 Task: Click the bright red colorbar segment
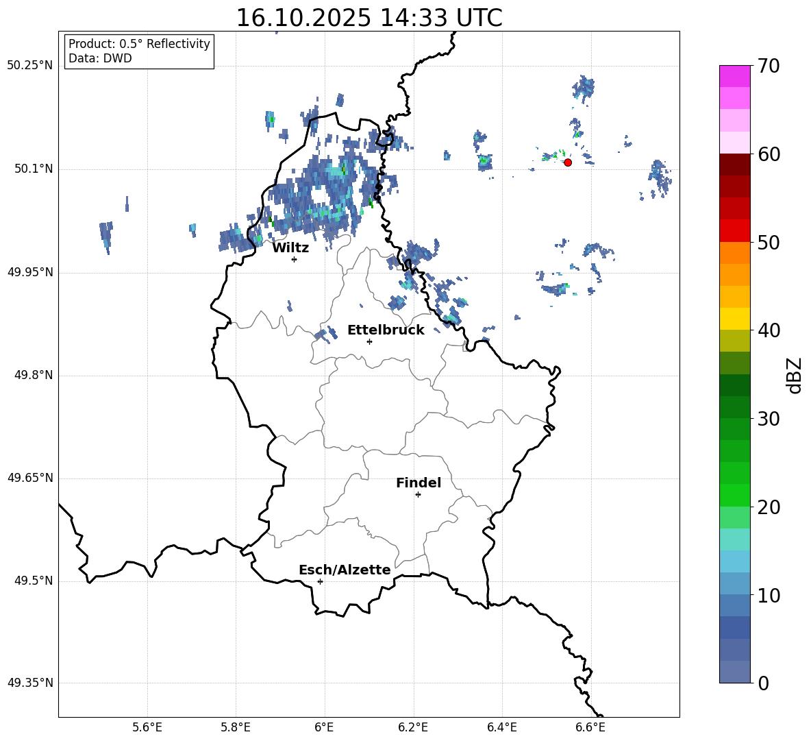[734, 231]
